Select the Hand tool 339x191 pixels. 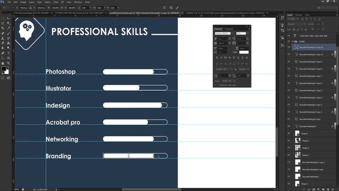(3, 63)
